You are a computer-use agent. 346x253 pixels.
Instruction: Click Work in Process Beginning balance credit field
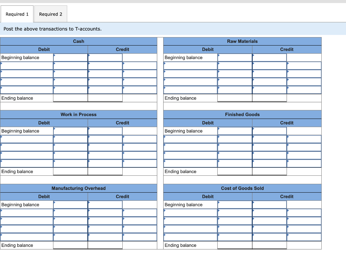[x=105, y=131]
